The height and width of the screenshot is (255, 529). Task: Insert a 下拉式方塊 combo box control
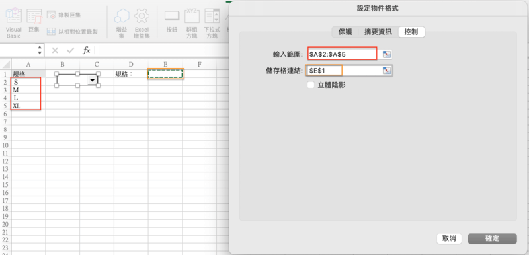tap(212, 16)
